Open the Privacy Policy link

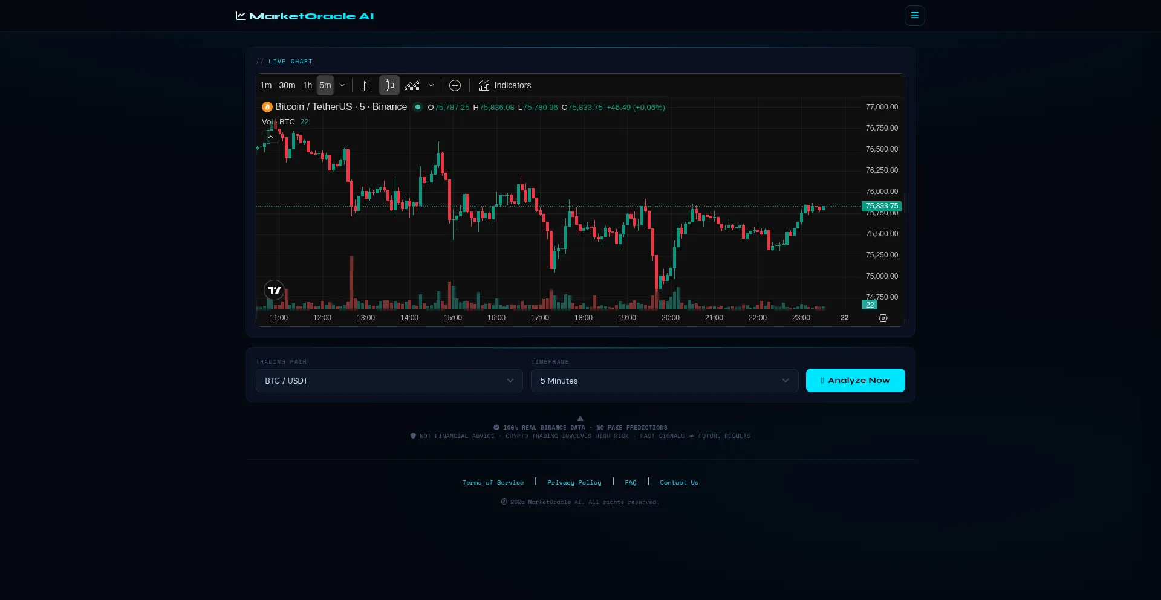[574, 483]
